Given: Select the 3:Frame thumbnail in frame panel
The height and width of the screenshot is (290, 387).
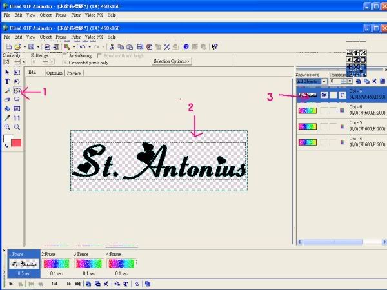Looking at the screenshot, I should click(88, 263).
